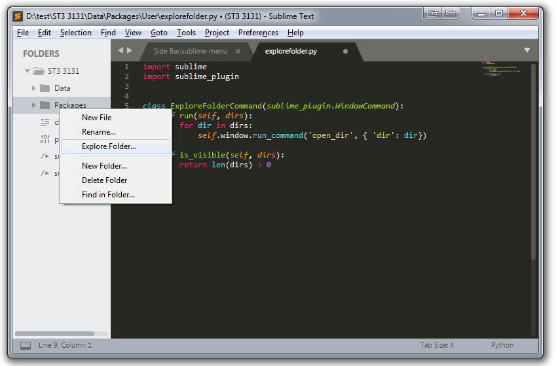Screen dimensions: 556x366
Task: Choose Find in Folder... entry
Action: coord(116,195)
